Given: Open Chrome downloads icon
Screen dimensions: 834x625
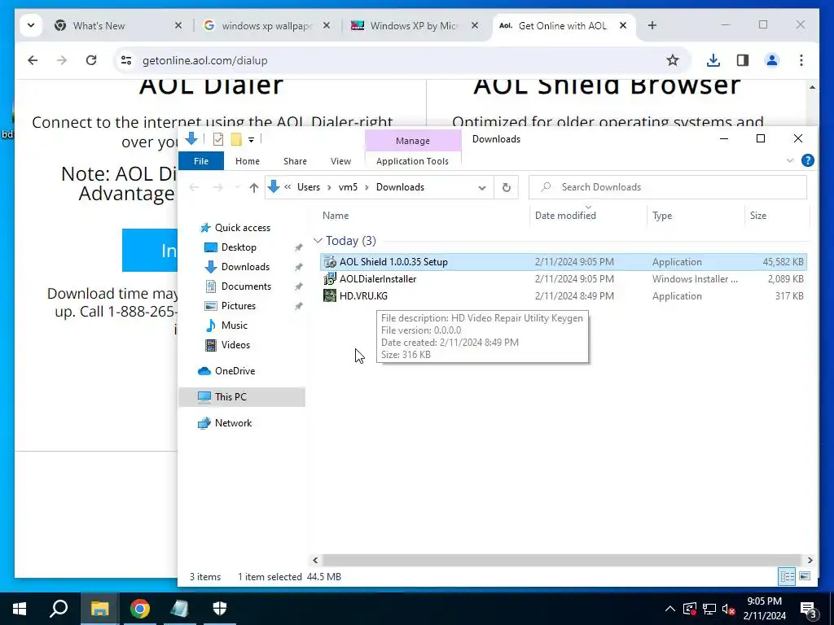Looking at the screenshot, I should [713, 60].
